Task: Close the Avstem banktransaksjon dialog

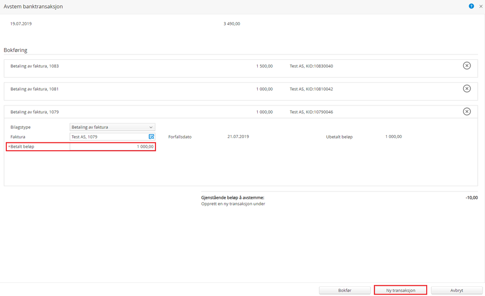Action: click(x=481, y=6)
